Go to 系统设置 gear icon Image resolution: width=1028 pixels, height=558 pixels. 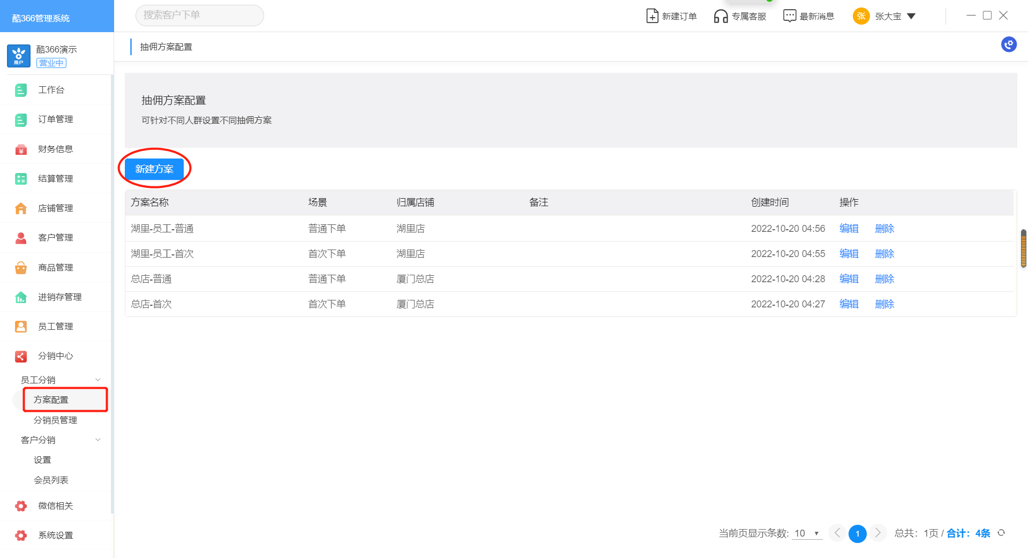(x=21, y=535)
